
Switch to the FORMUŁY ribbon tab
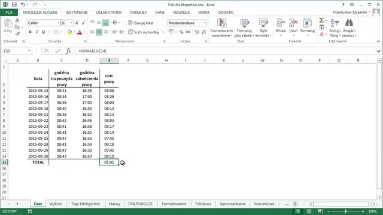pyautogui.click(x=138, y=12)
